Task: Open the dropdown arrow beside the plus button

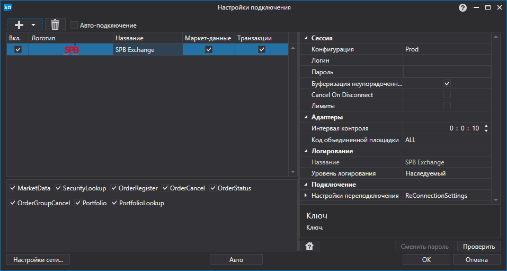Action: pos(33,25)
